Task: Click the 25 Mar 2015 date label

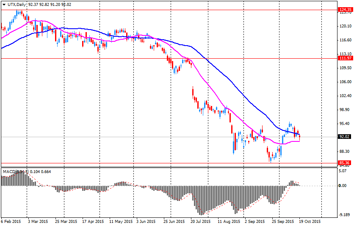Action: click(66, 221)
